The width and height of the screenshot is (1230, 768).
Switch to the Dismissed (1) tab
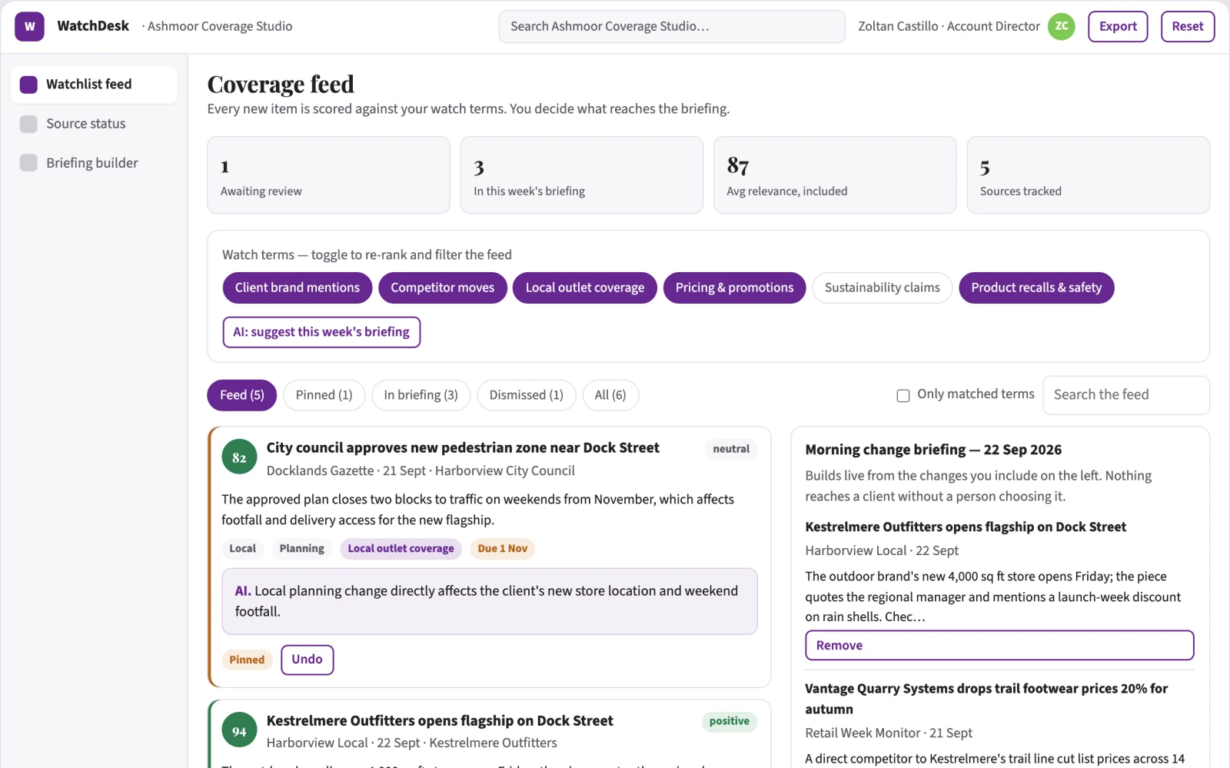[527, 395]
